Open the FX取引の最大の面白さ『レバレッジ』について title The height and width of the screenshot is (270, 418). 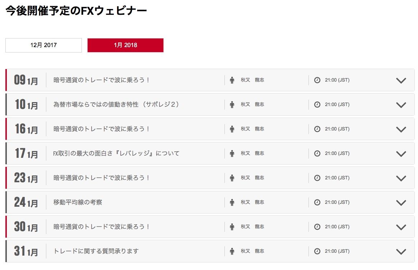[116, 154]
